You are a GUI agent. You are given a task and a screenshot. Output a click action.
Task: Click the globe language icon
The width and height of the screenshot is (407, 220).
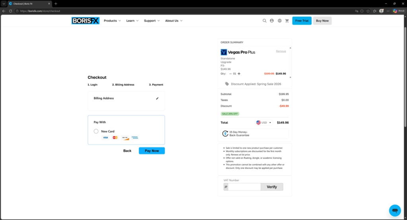tap(279, 21)
